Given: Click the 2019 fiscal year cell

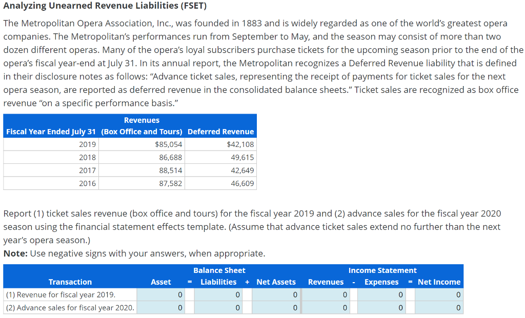Looking at the screenshot, I should [51, 144].
